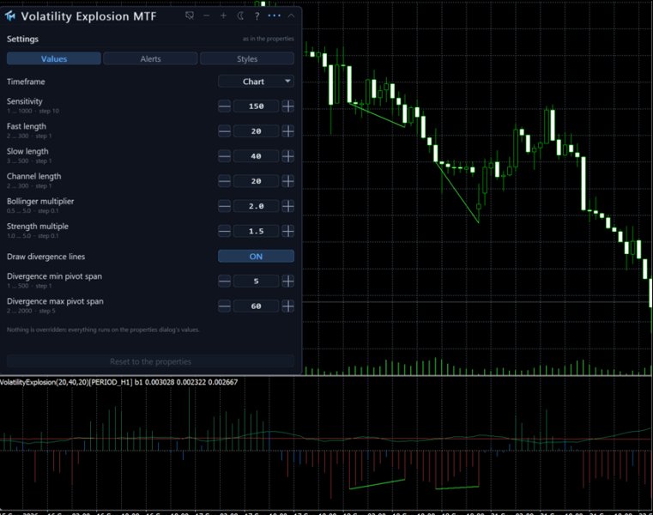Increase Divergence min pivot span with plus
Image resolution: width=653 pixels, height=515 pixels.
tap(287, 282)
